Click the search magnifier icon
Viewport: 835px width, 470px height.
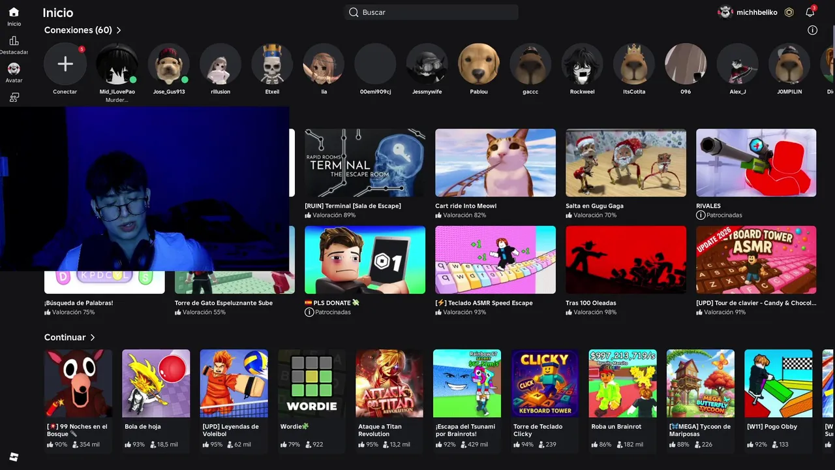coord(354,12)
